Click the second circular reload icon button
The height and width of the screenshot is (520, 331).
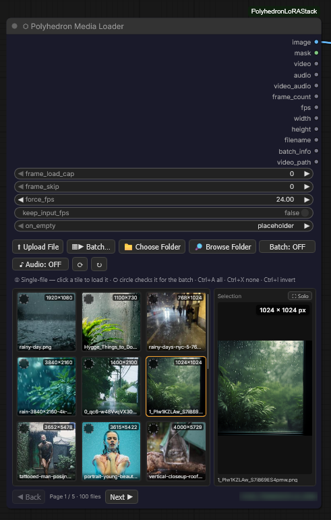(99, 264)
